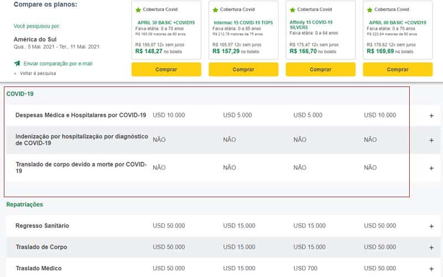Go back via Voltar à pesquisa link
This screenshot has height=277, width=443.
[38, 73]
